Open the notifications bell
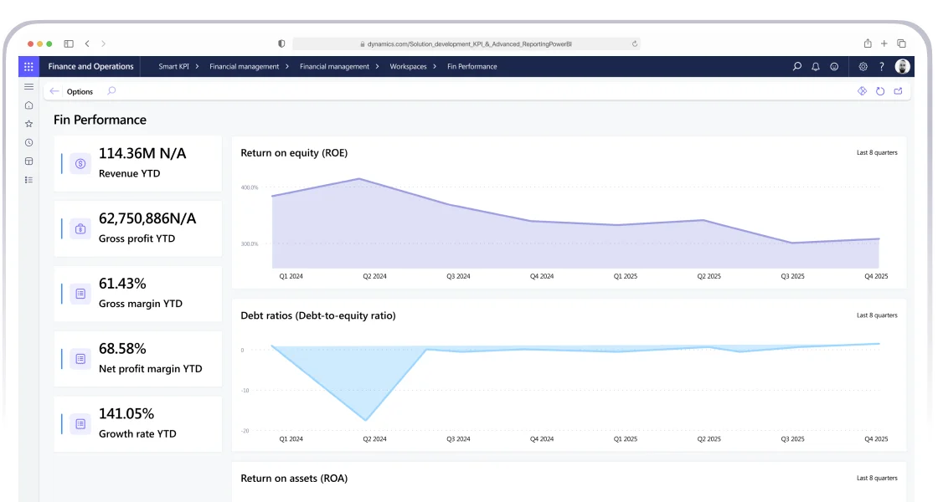This screenshot has height=502, width=938. (x=816, y=67)
